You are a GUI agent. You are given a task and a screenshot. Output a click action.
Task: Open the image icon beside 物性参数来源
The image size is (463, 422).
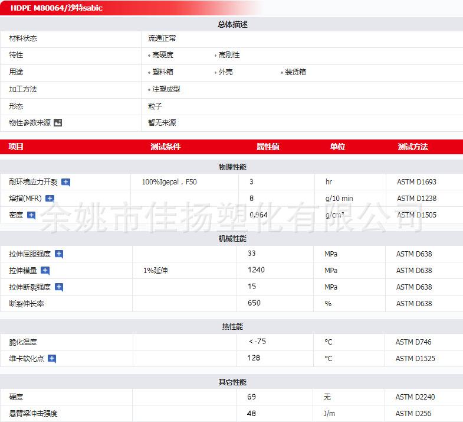tap(58, 123)
